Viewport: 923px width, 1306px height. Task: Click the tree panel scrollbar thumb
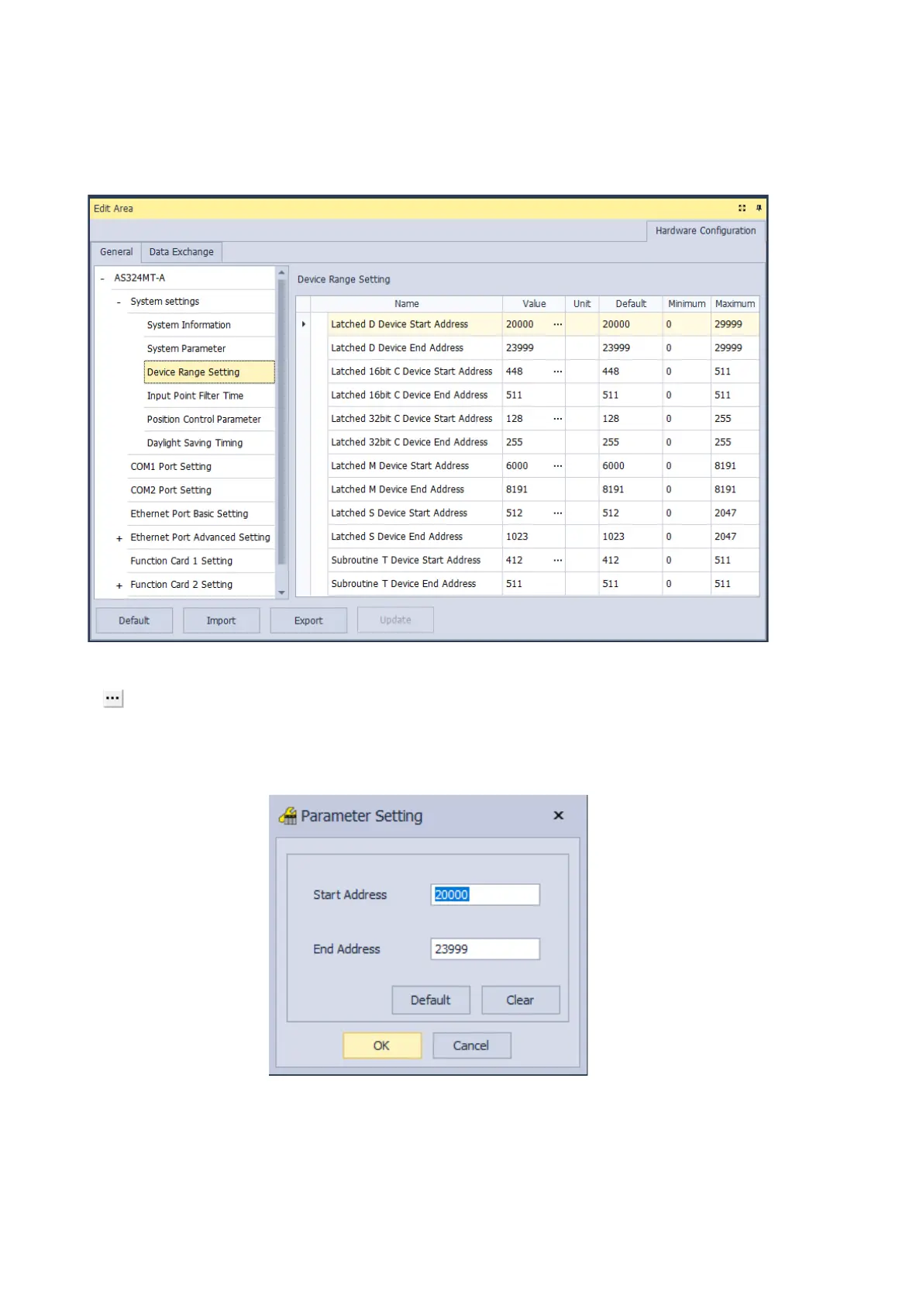click(282, 423)
